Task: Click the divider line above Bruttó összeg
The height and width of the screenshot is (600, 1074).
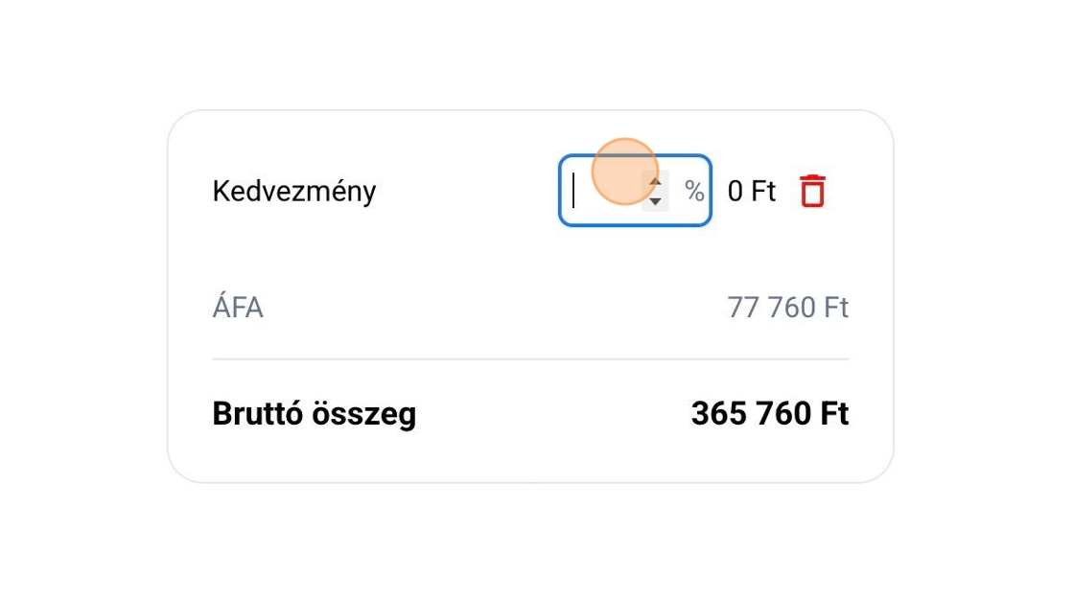Action: coord(530,359)
